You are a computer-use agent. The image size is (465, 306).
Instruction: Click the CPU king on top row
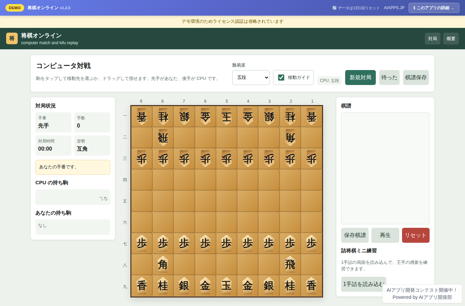(x=227, y=117)
